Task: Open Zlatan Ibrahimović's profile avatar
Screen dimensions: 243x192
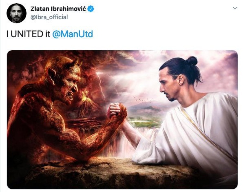Action: [x=16, y=13]
